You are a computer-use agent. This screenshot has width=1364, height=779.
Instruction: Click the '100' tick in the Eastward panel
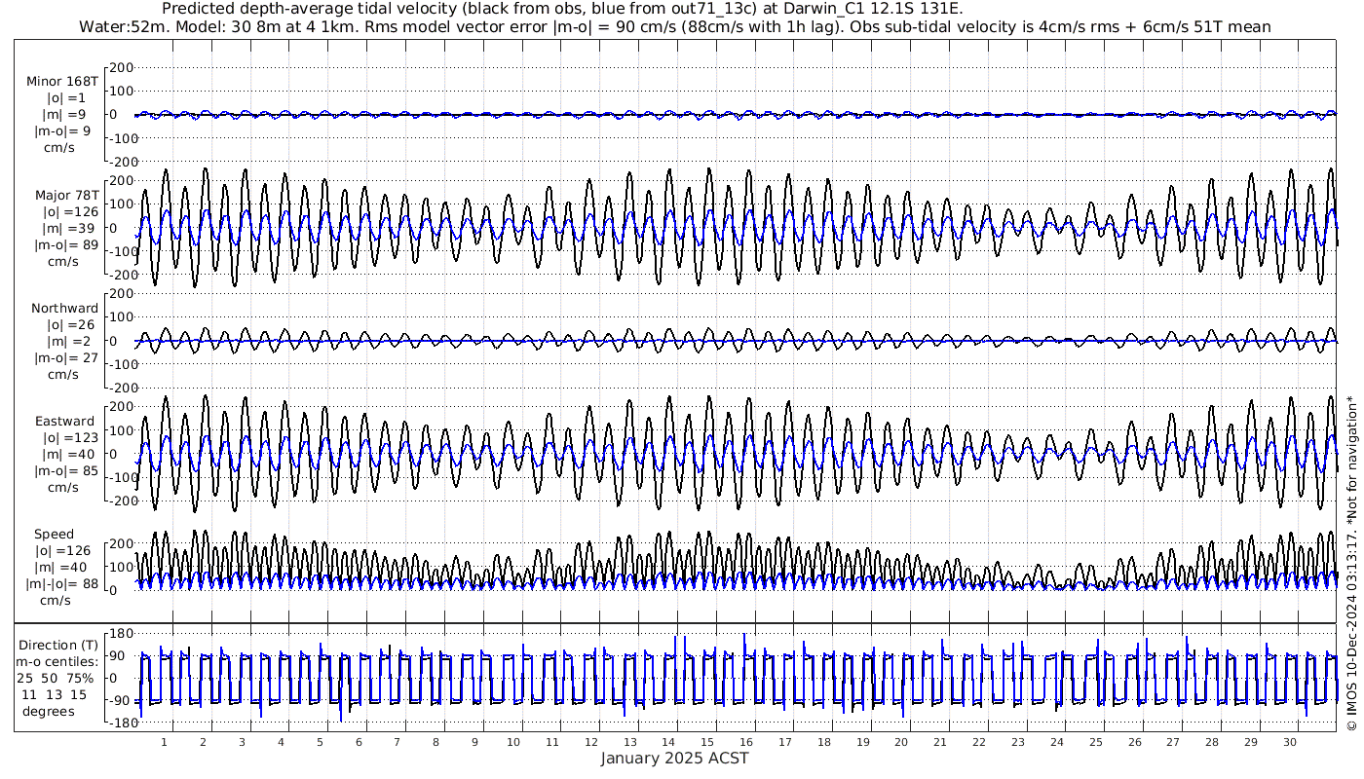click(x=121, y=430)
